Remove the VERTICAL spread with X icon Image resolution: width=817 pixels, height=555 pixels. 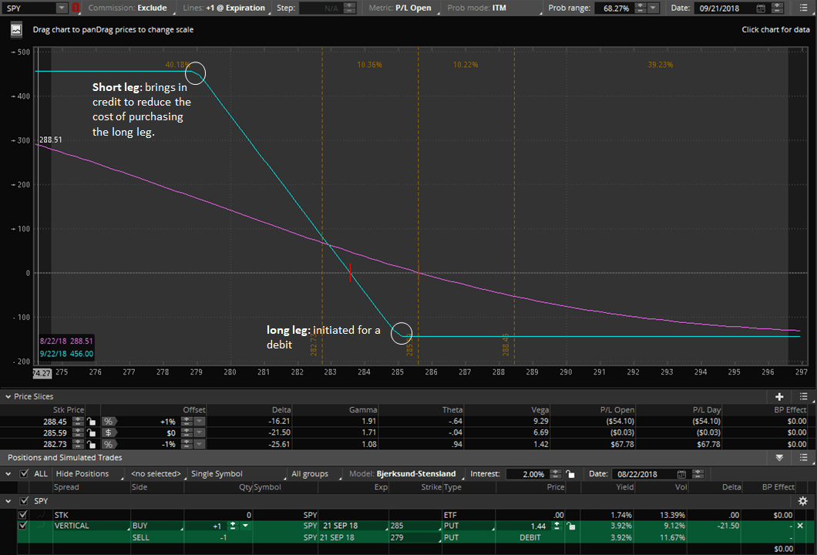799,526
